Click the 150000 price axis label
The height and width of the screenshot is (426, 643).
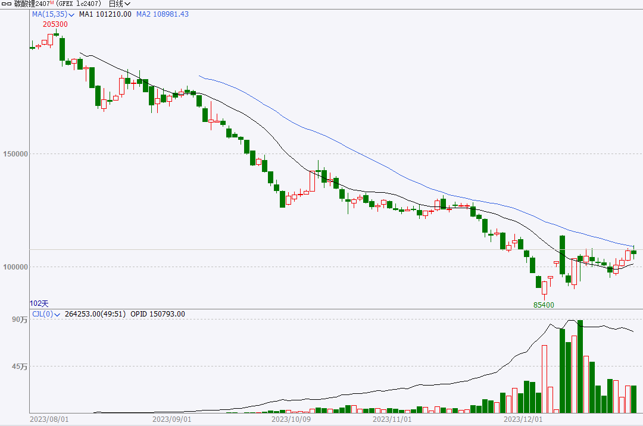click(15, 154)
